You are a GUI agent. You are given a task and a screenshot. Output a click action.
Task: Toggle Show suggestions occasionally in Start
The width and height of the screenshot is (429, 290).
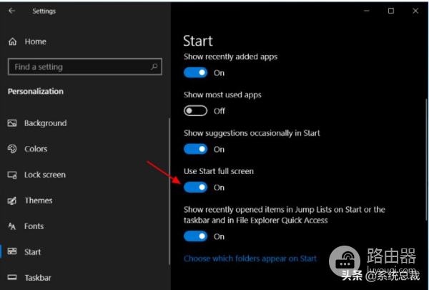[x=195, y=149]
